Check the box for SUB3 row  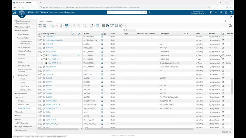[x=41, y=112]
